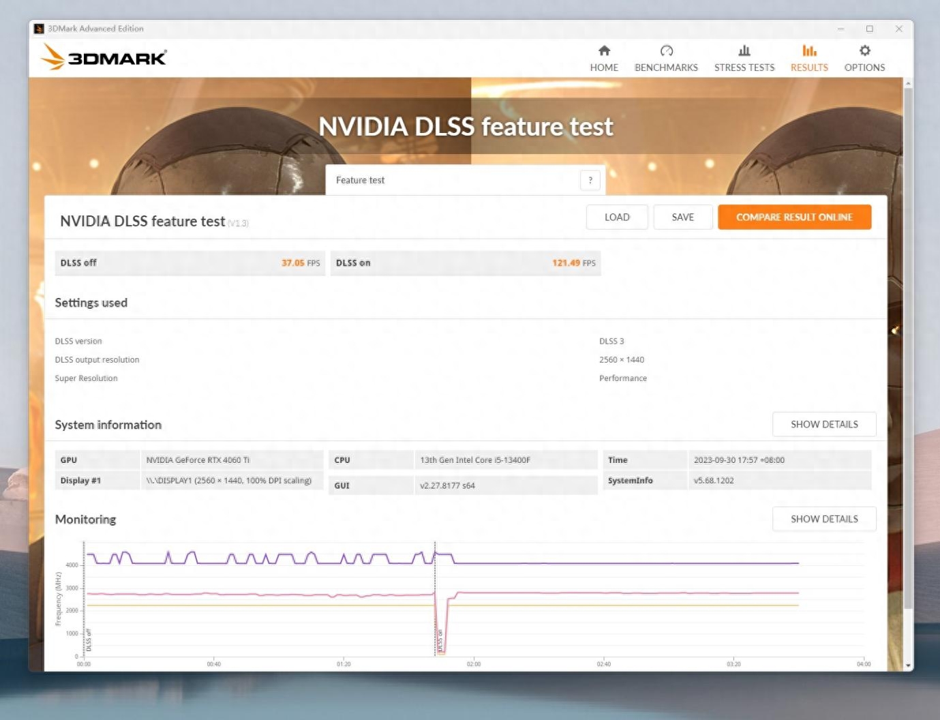This screenshot has width=940, height=720.
Task: Click COMPARE RESULT ONLINE button
Action: (x=794, y=217)
